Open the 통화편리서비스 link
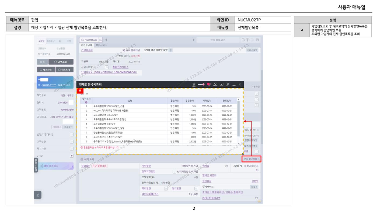Screen dimensions: 377x212 120,67
